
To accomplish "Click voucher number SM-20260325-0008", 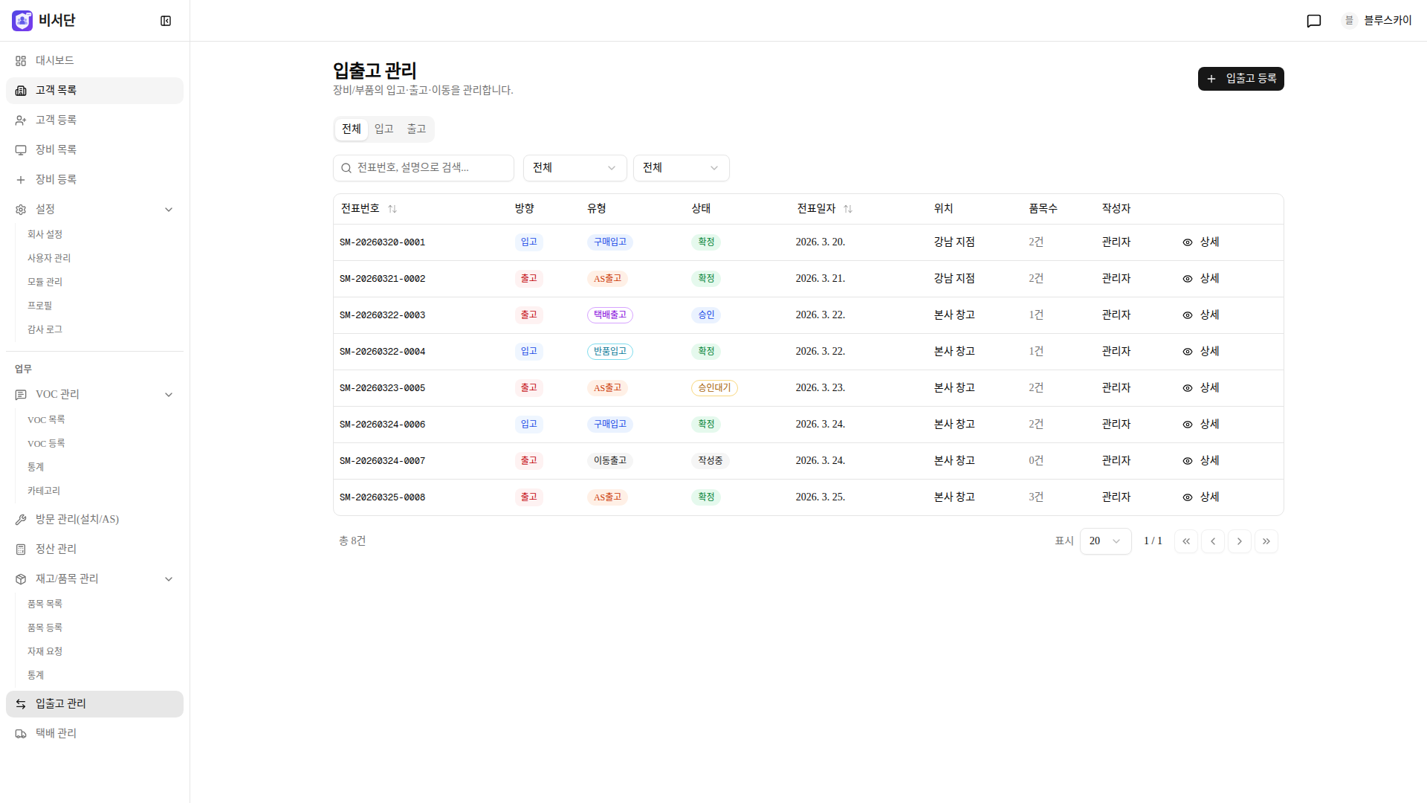I will [x=382, y=497].
